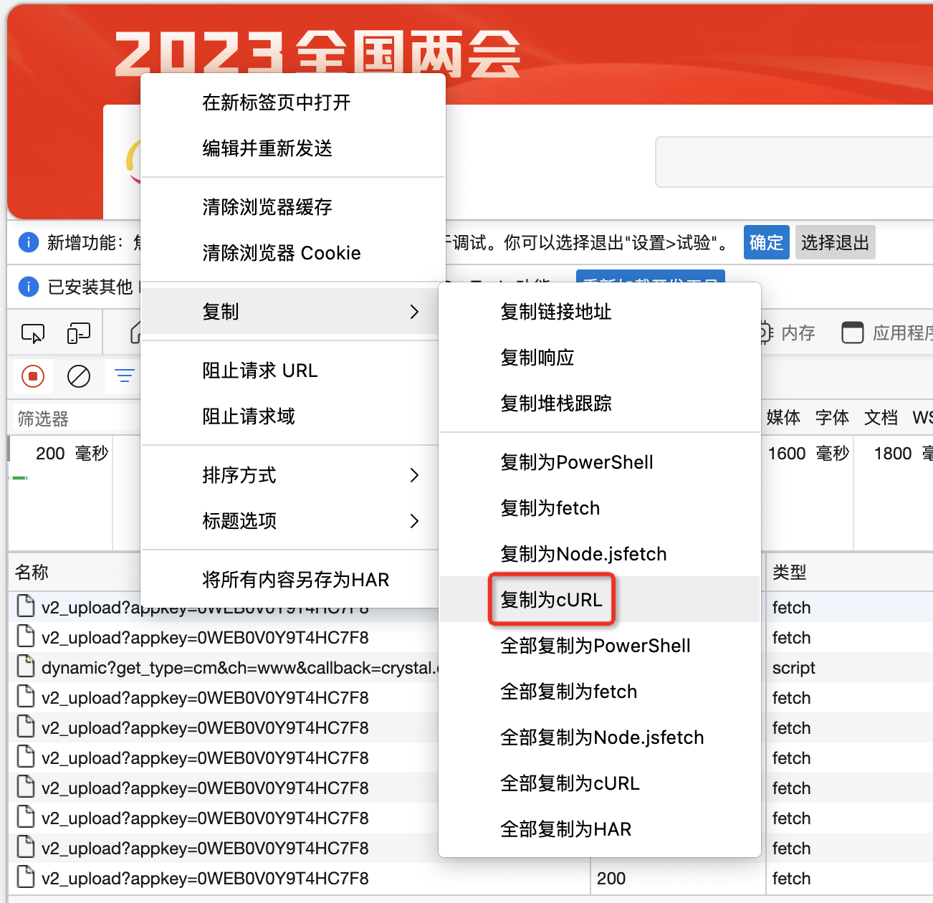933x903 pixels.
Task: Choose 在新标签页中打开 menu item
Action: 277,102
